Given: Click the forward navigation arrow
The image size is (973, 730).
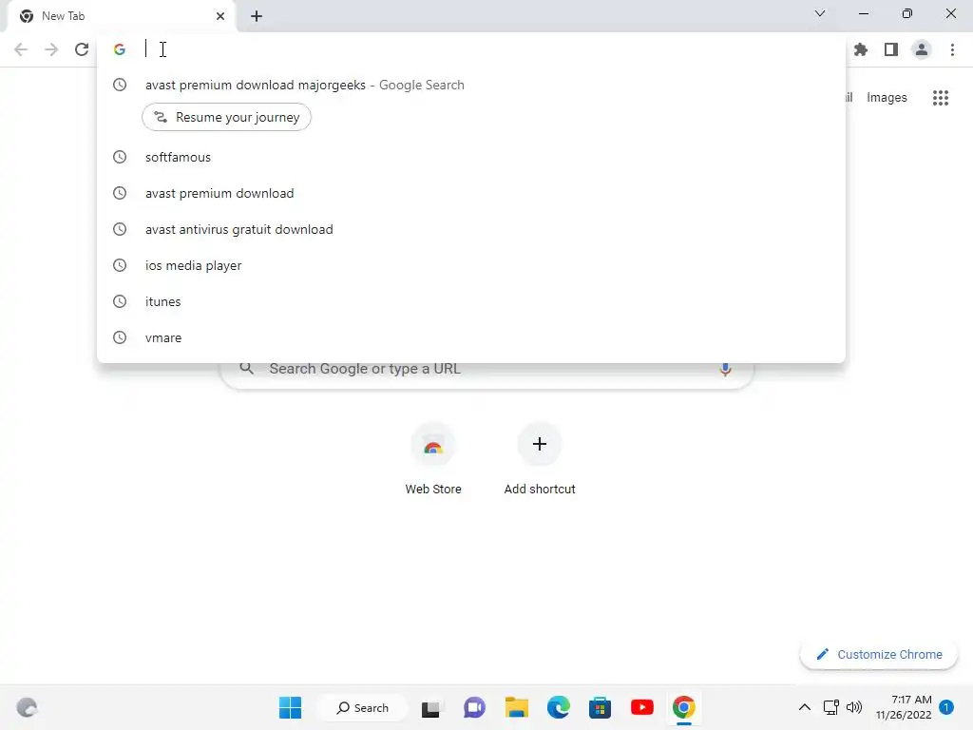Looking at the screenshot, I should point(51,49).
